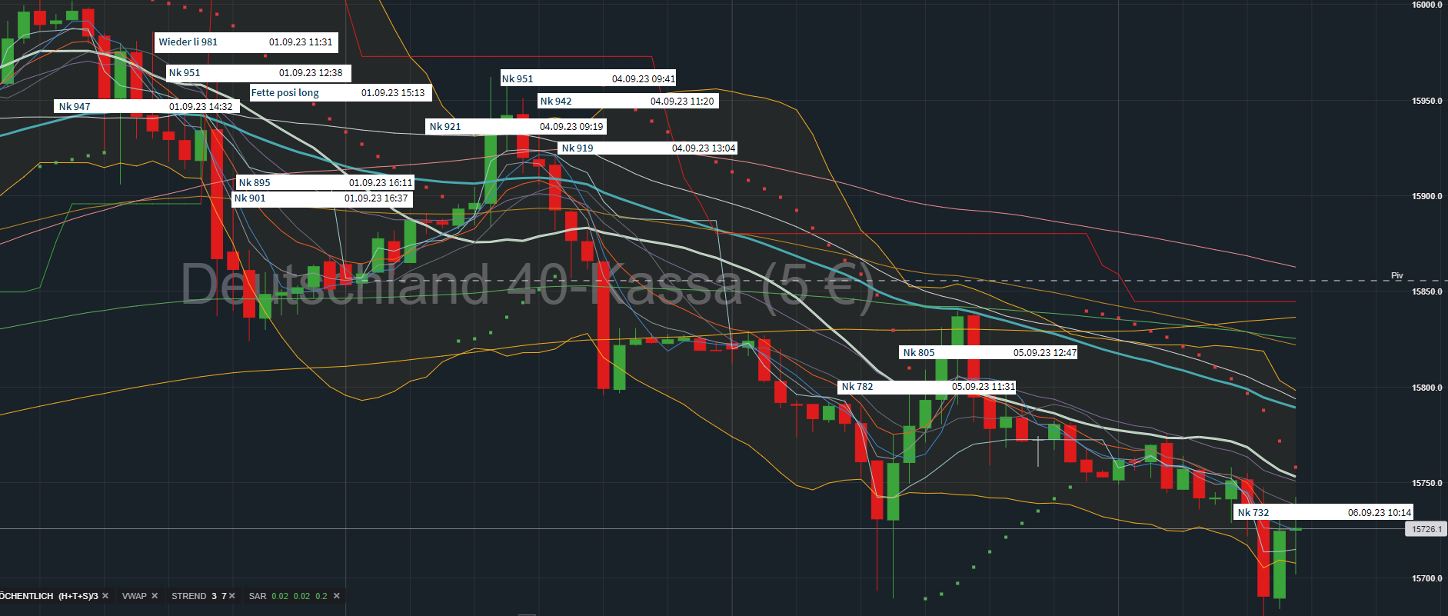Open VWAP indicator settings label
Screen dimensions: 1448x616
tap(135, 596)
